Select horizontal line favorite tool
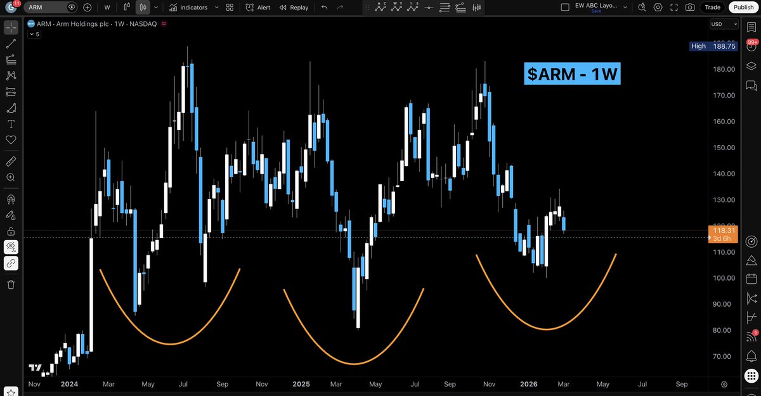Screen dimensions: 761x396 click(429, 8)
